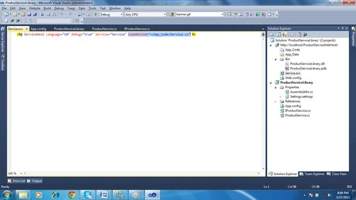The height and width of the screenshot is (200, 356).
Task: Save the current file with the disk icon
Action: [x=29, y=14]
